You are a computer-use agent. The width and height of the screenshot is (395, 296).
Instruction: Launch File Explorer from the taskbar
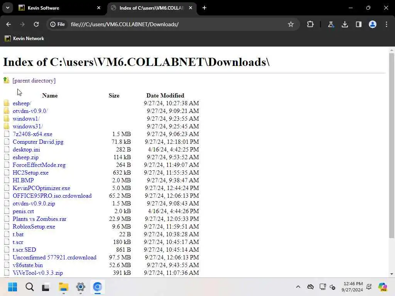pyautogui.click(x=64, y=287)
